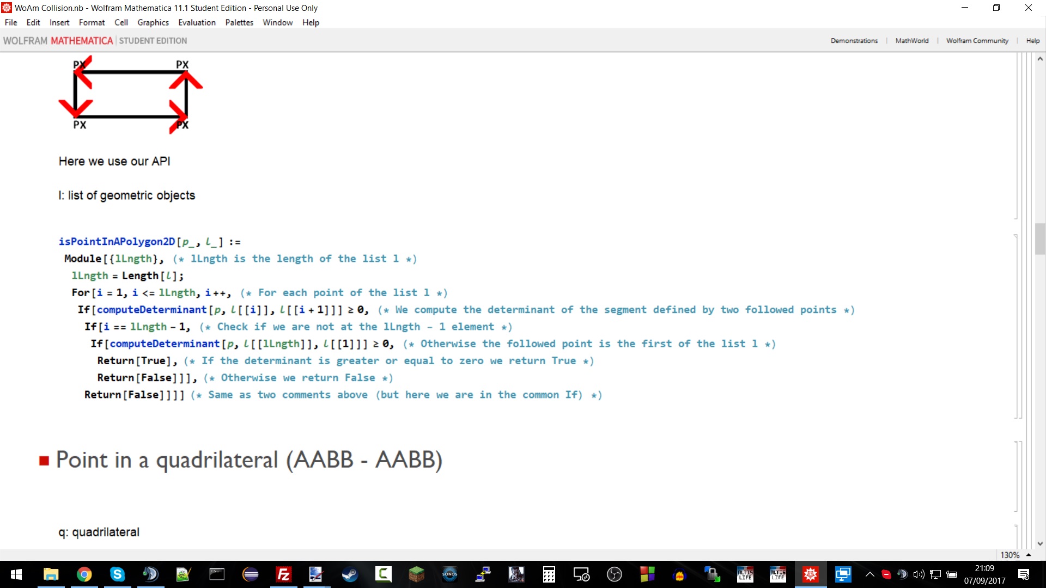Select the isPointInAPolygon2D code cell bracket
Image resolution: width=1046 pixels, height=588 pixels.
point(1017,326)
